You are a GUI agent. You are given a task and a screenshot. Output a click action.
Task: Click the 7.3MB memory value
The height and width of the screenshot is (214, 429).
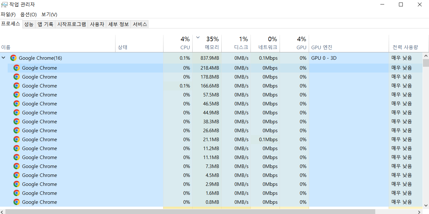coord(212,166)
